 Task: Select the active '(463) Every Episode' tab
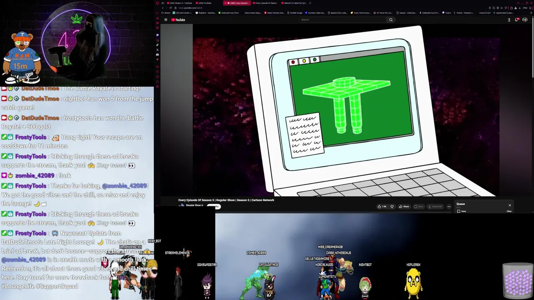pyautogui.click(x=237, y=3)
